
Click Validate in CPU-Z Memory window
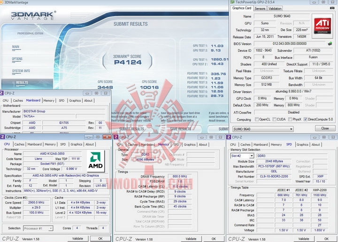(x=191, y=239)
